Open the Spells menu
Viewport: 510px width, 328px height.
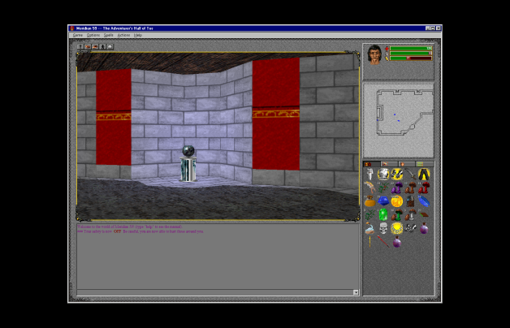(108, 35)
